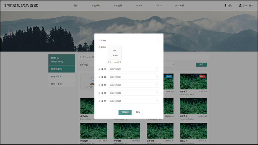Expand the 所属科 combo box

pos(133,85)
